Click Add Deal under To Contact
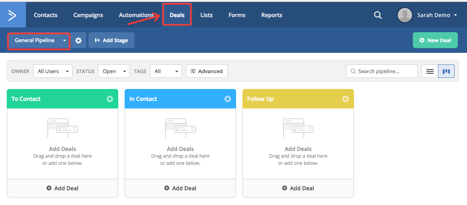 click(x=63, y=188)
